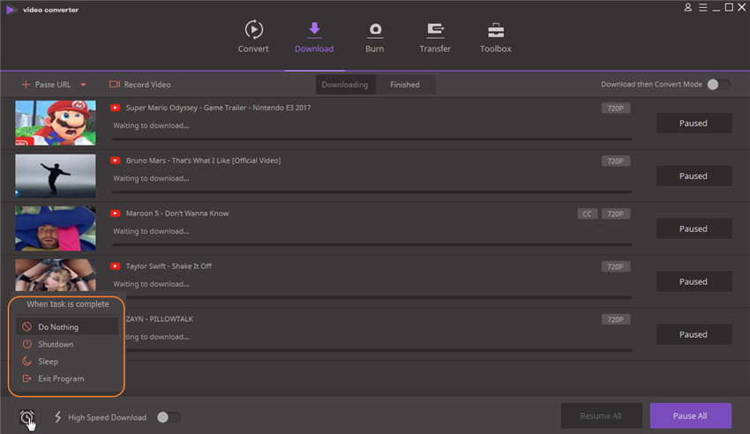Toggle Download then Convert Mode switch
This screenshot has height=434, width=750.
(x=718, y=85)
